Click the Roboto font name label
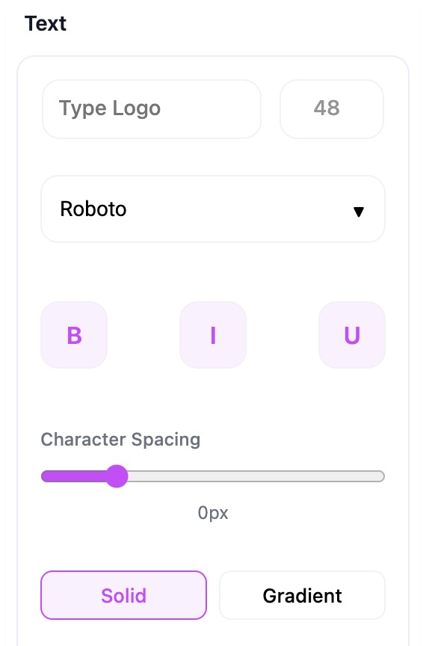Screen dimensions: 426x646 (x=93, y=209)
